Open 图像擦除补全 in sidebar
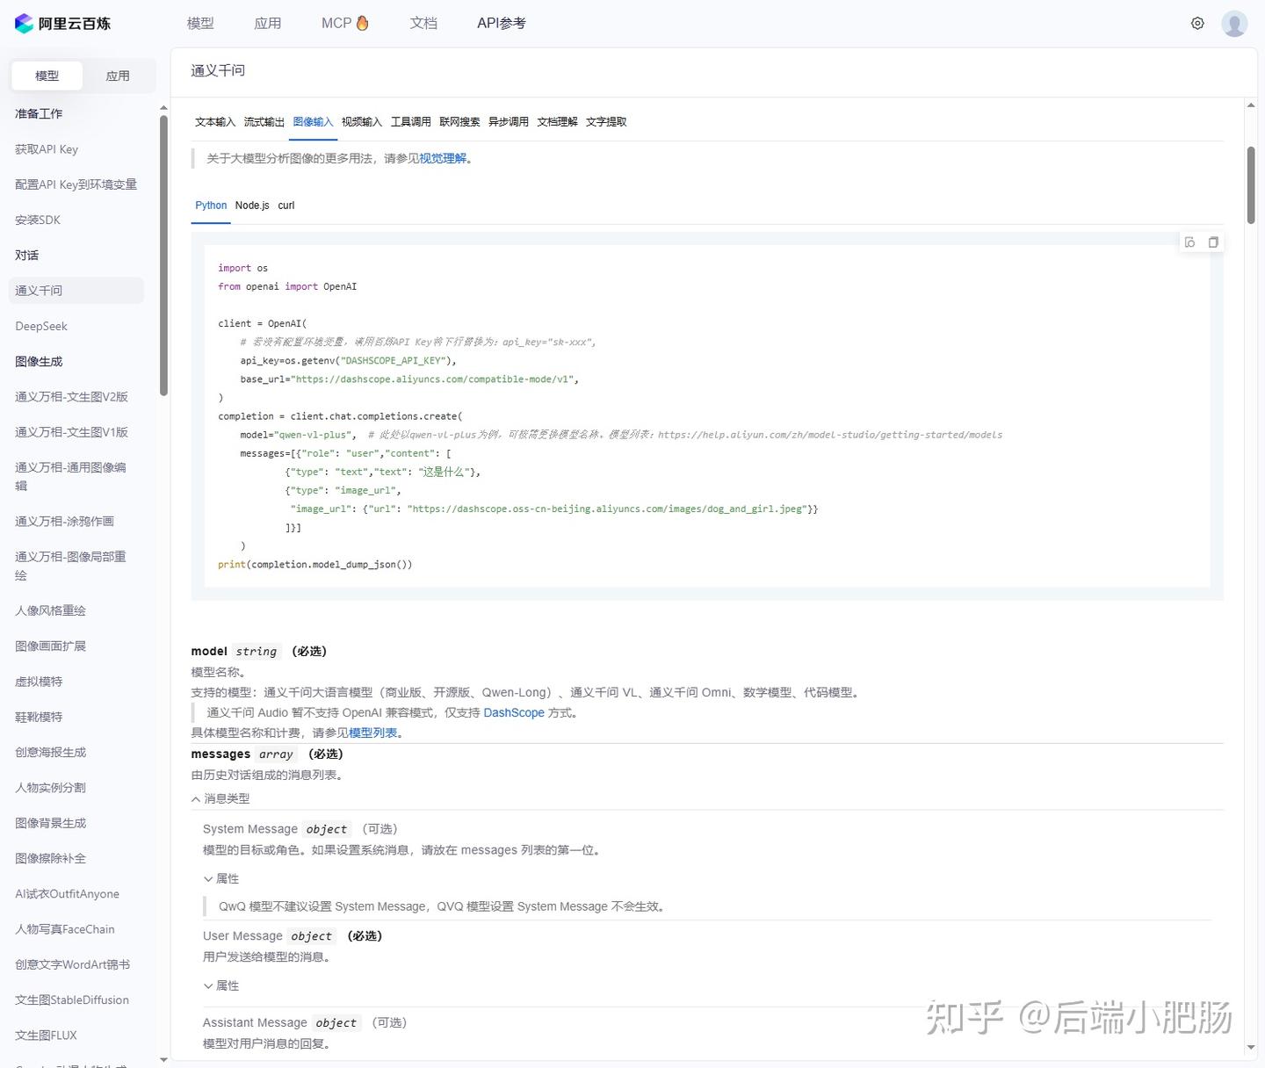1265x1068 pixels. click(x=51, y=859)
